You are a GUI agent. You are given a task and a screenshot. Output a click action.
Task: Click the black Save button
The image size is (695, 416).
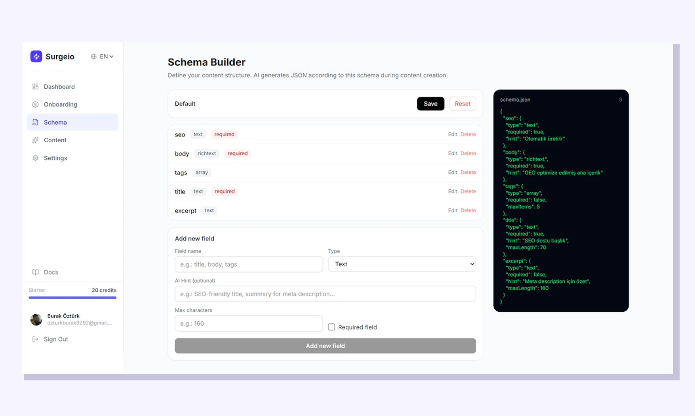tap(430, 103)
